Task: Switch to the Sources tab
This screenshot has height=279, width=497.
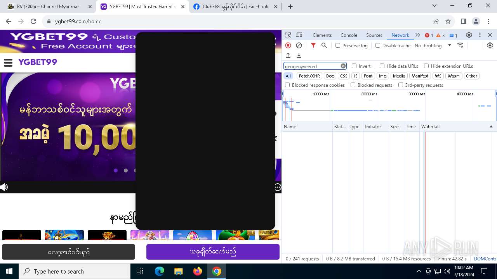Action: point(374,35)
